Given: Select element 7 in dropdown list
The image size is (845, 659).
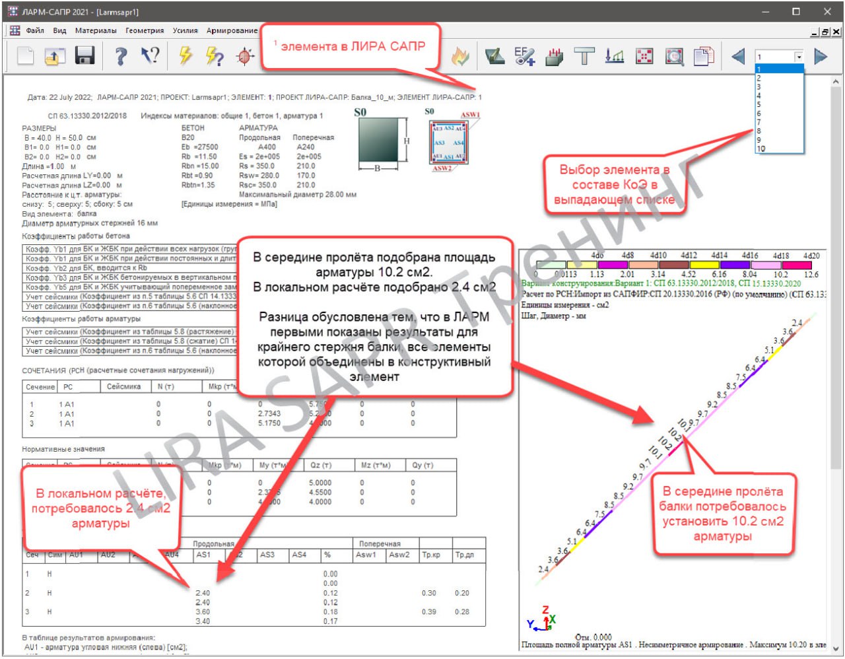Looking at the screenshot, I should click(779, 122).
